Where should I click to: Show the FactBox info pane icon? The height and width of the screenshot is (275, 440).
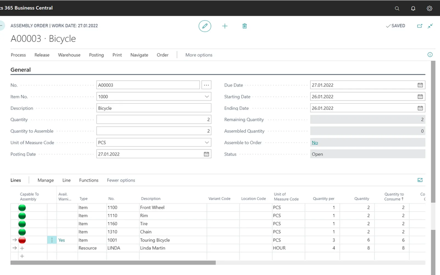point(430,55)
